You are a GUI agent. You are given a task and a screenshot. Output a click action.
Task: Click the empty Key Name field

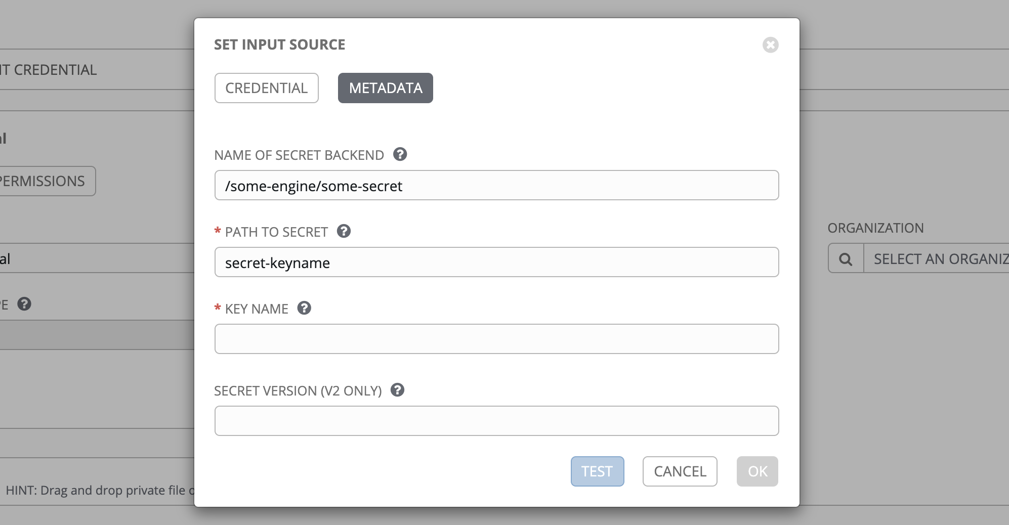496,339
